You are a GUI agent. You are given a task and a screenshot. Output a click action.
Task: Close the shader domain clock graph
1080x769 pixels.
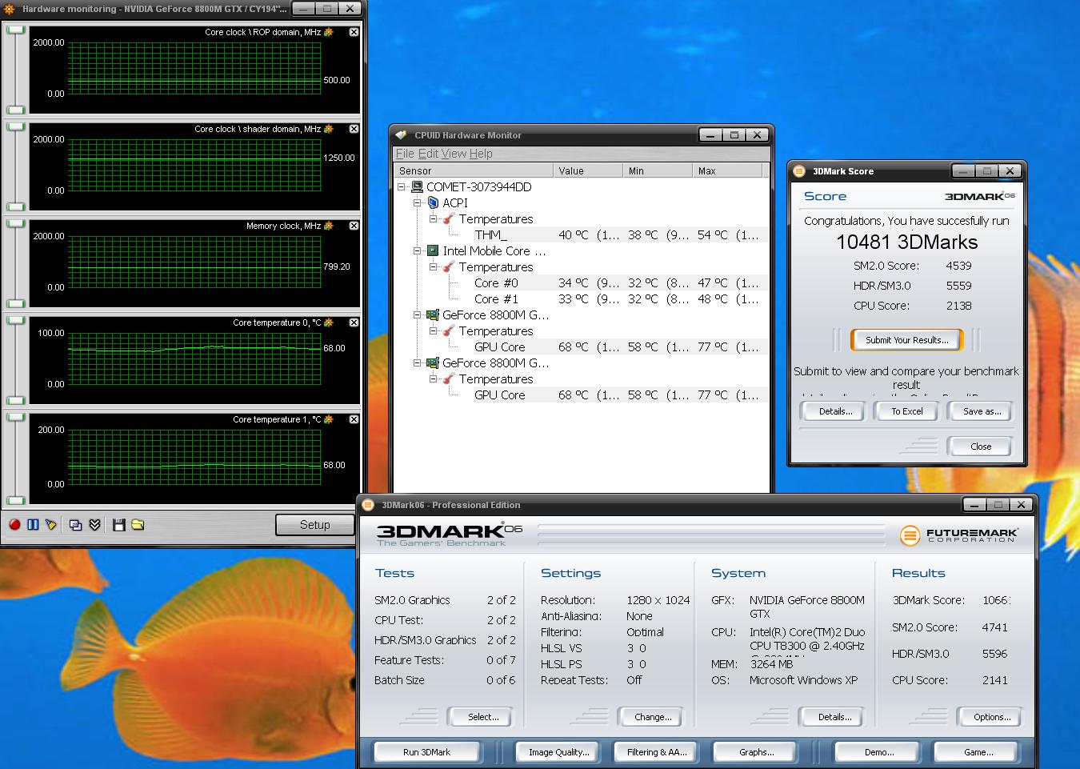[x=354, y=129]
